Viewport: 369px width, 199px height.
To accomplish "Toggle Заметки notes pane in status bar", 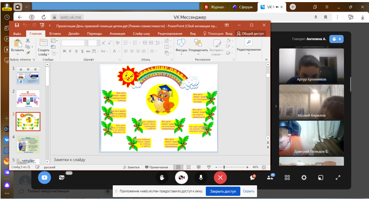I will point(131,167).
